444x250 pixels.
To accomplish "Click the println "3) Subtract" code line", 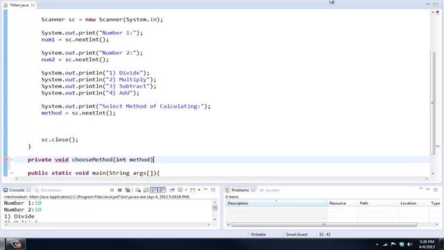I will pos(99,86).
